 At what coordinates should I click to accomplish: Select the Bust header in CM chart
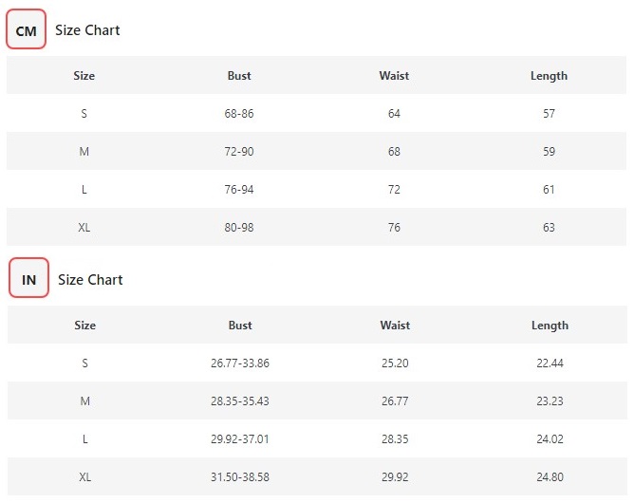click(239, 76)
